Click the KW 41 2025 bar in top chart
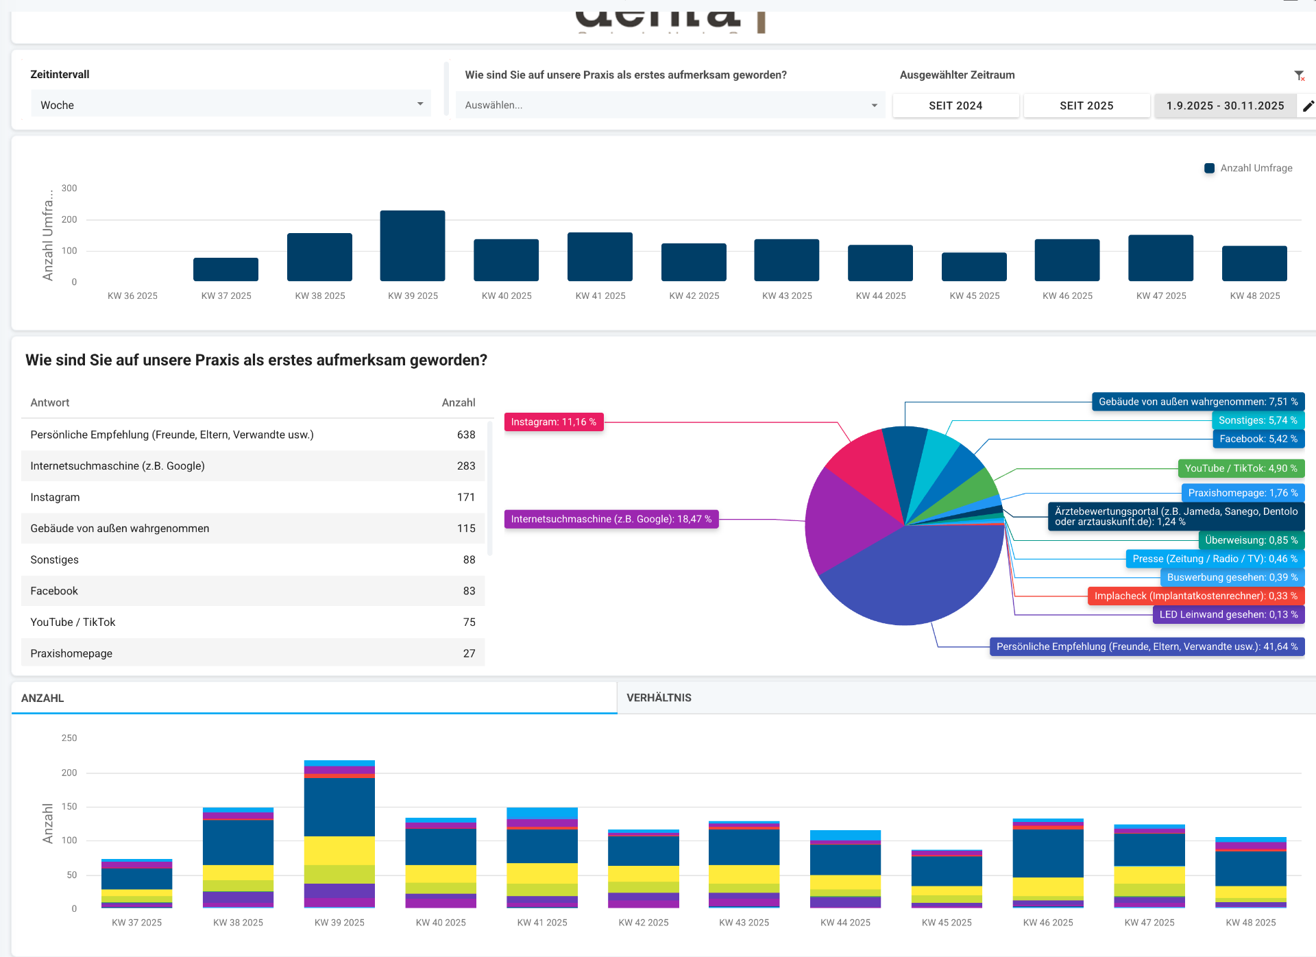This screenshot has width=1316, height=957. (600, 256)
